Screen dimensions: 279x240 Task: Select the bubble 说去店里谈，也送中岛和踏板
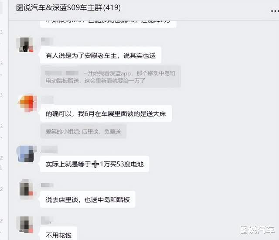(88, 199)
